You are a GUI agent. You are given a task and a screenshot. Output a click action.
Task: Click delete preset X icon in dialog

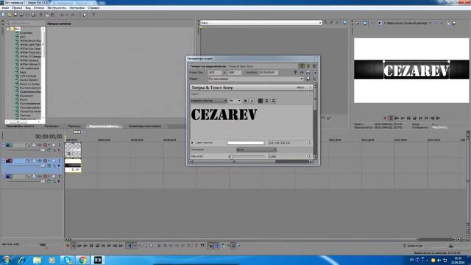(x=314, y=79)
